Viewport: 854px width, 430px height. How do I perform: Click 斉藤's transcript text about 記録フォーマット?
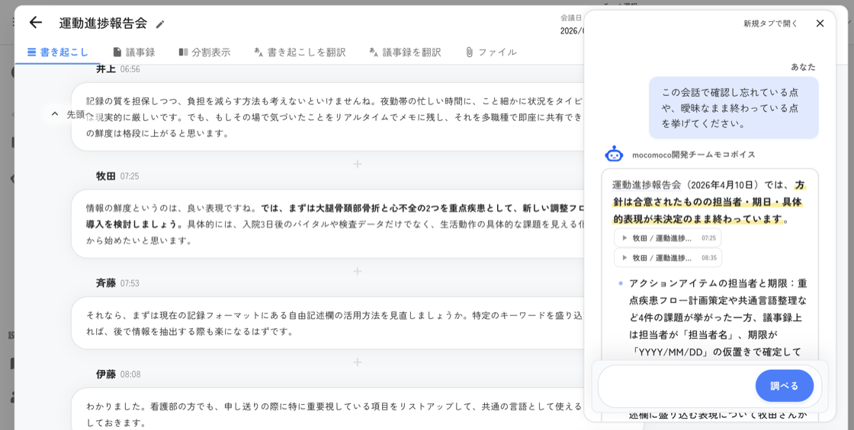point(335,323)
